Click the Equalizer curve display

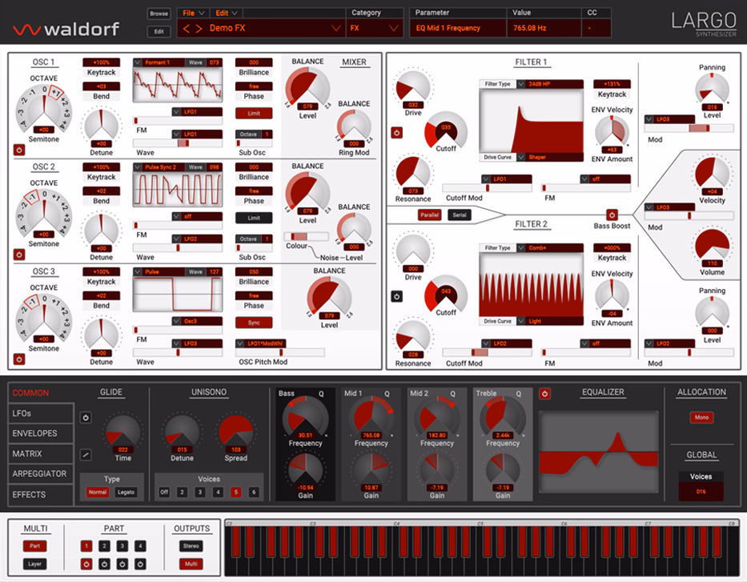tap(599, 452)
